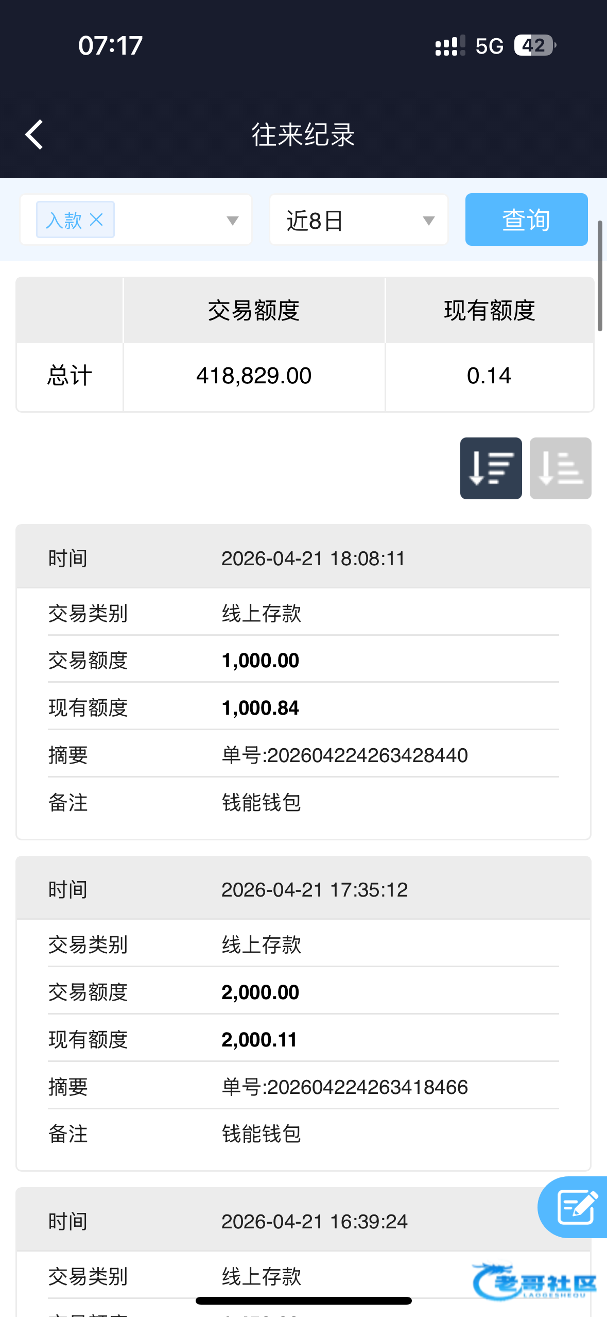This screenshot has height=1317, width=607.
Task: Remove the 入款 filter tag
Action: tap(96, 220)
